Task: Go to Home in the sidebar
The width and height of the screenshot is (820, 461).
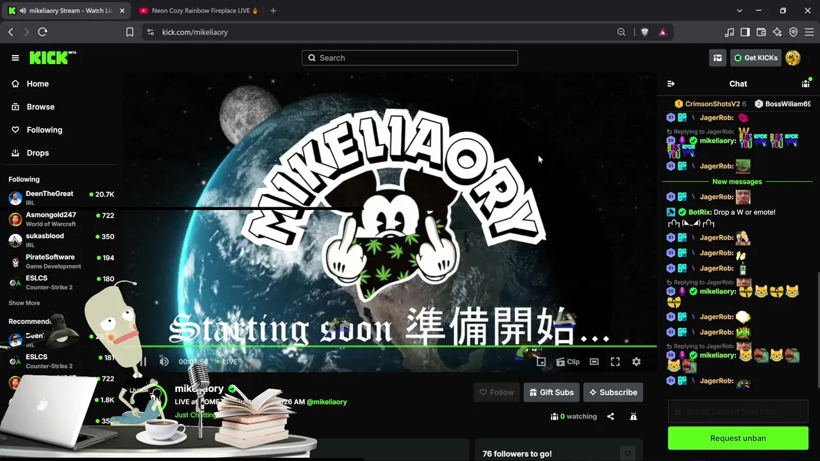Action: pos(38,84)
